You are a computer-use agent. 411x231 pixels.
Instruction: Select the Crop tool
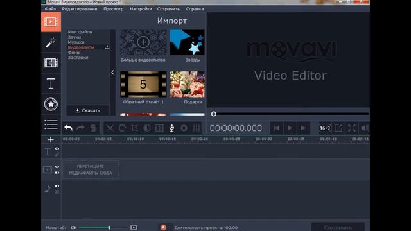pyautogui.click(x=134, y=128)
